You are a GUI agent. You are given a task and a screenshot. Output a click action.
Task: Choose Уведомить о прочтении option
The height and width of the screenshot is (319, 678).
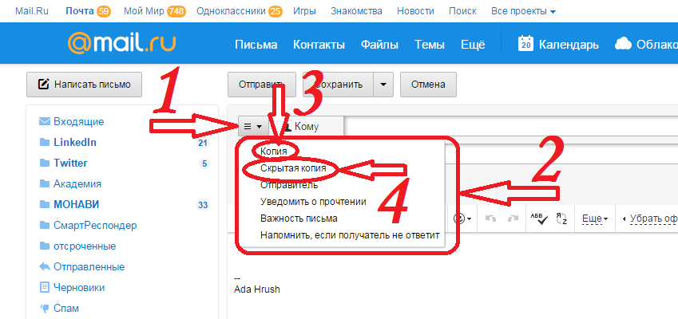coord(313,202)
